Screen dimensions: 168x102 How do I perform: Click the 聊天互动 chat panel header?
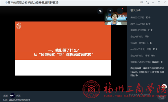click(x=135, y=11)
